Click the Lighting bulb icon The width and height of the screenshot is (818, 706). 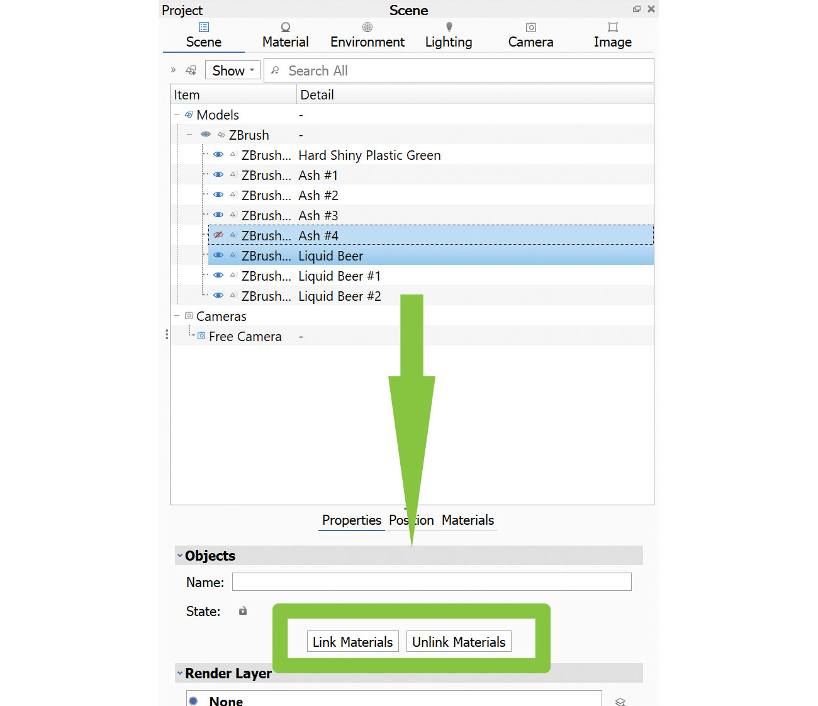tap(449, 27)
